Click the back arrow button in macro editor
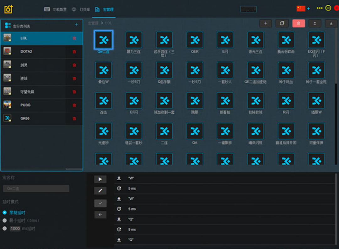The width and height of the screenshot is (339, 249). pos(100,215)
